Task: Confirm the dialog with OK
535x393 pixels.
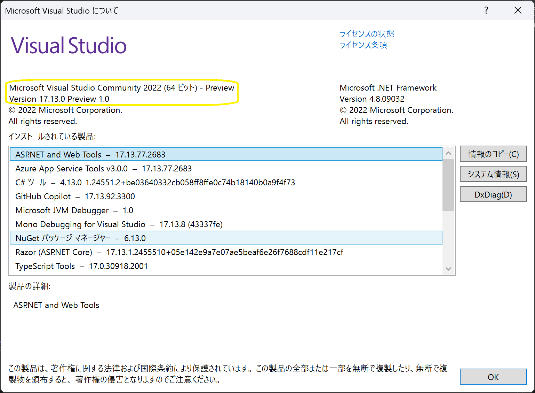Action: (x=493, y=377)
